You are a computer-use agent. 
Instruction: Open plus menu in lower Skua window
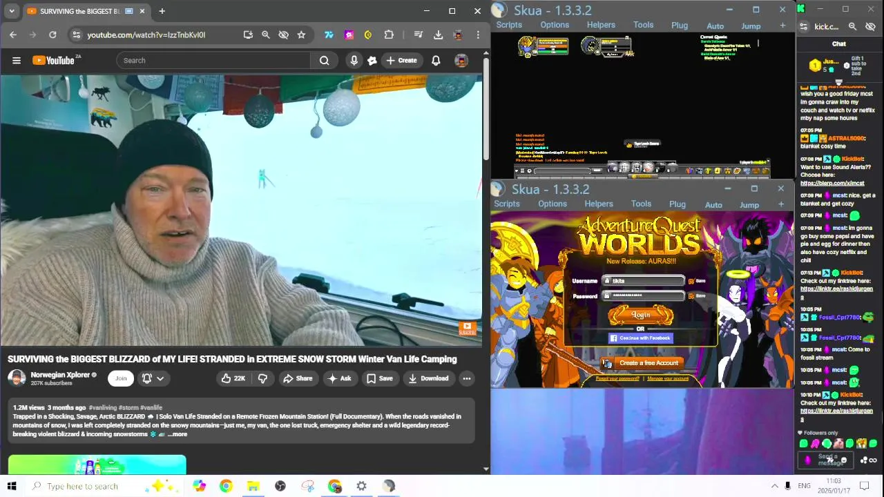[x=781, y=204]
